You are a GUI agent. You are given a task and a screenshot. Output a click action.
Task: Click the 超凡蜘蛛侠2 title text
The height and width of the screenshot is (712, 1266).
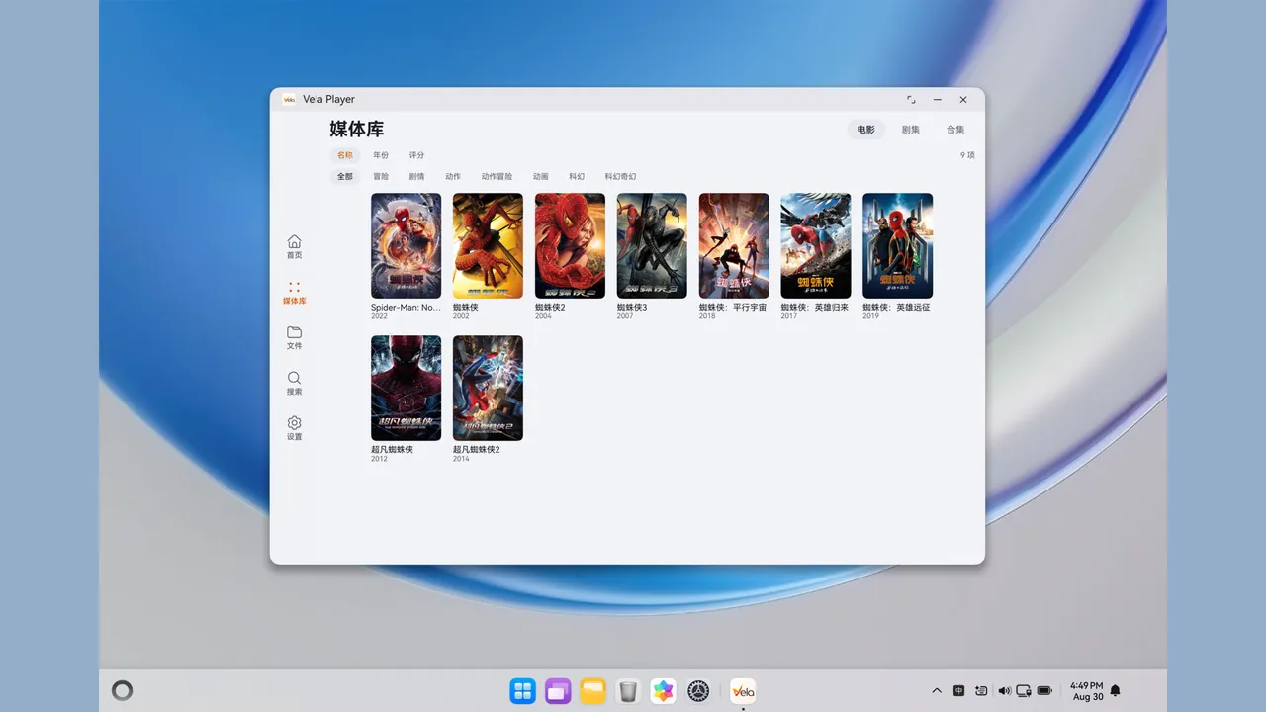pyautogui.click(x=477, y=450)
